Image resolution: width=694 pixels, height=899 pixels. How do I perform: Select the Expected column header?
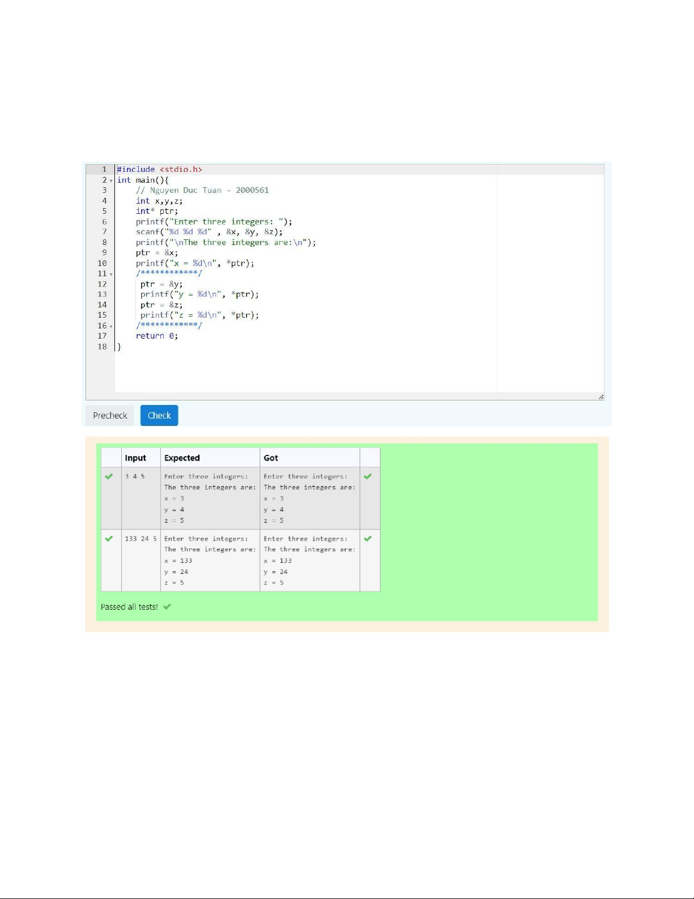click(x=182, y=458)
